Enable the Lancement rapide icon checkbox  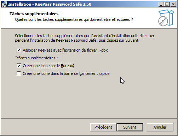click(x=19, y=73)
